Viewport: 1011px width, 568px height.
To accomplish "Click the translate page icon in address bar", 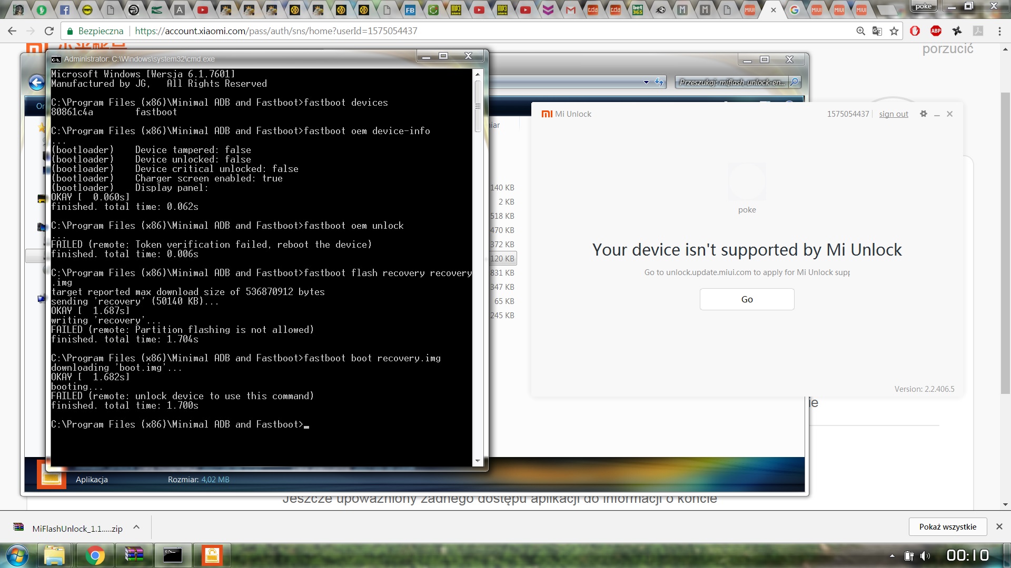I will pos(877,31).
